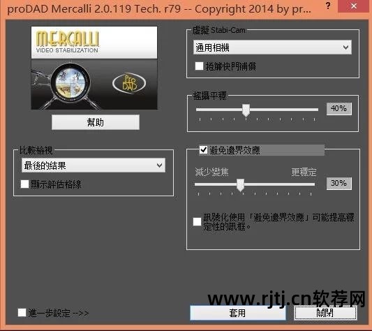Click the Mercalli Video Stabilization logo banner
Viewport: 372px width, 331px height.
click(94, 43)
